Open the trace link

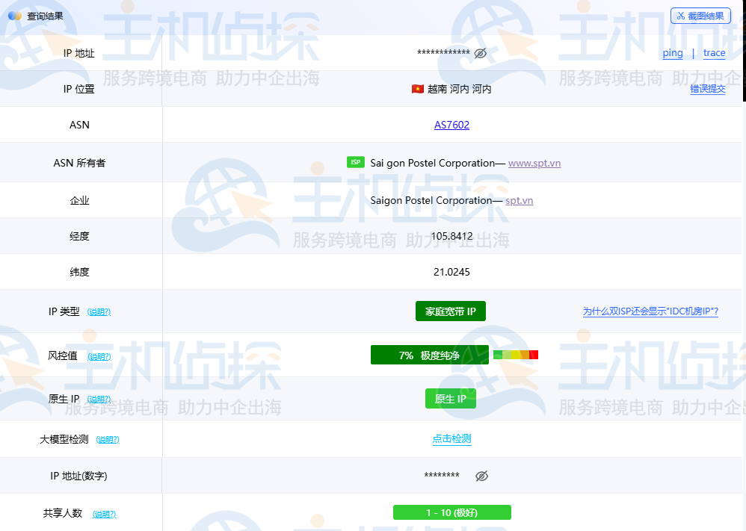[714, 53]
